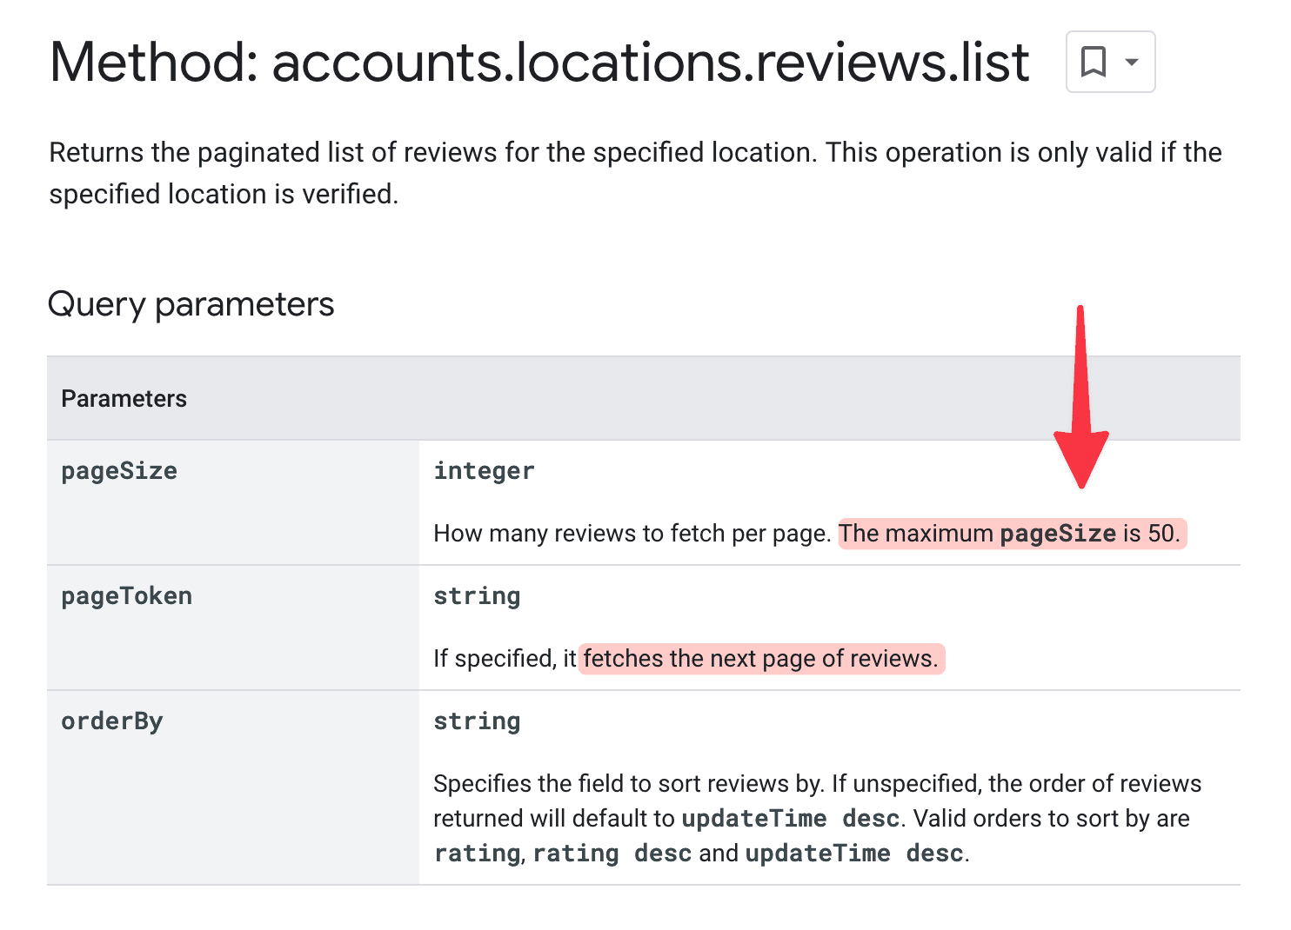Select the string type label for pageToken
This screenshot has height=930, width=1291.
click(x=477, y=595)
